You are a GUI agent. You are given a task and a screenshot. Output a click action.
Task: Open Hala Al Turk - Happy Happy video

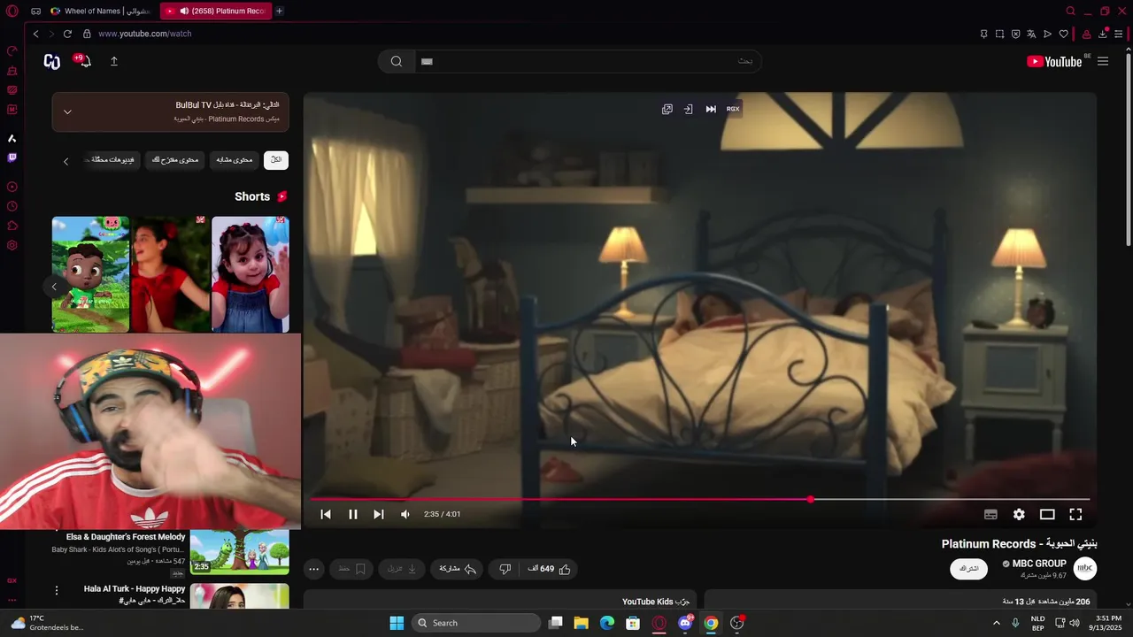[135, 588]
